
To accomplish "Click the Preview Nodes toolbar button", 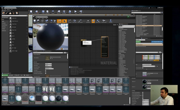I will (x=104, y=21).
